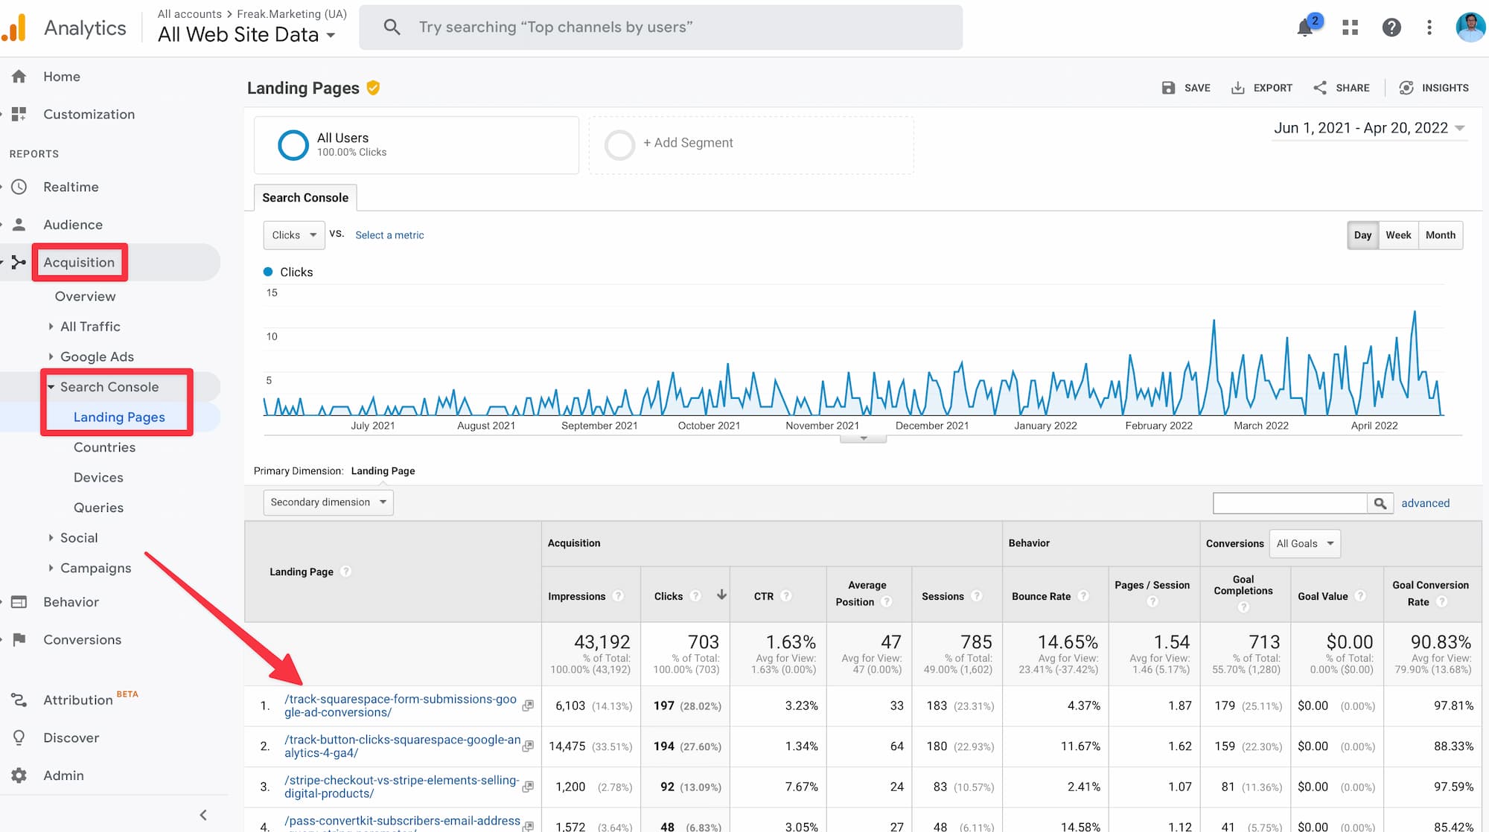The image size is (1489, 832).
Task: Click the Analytics search field
Action: 661,28
